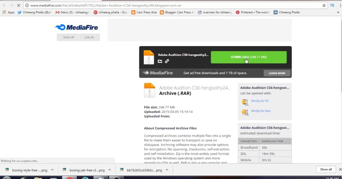This screenshot has height=179, width=342.
Task: Click the IQ extension icon
Action: point(332,5)
